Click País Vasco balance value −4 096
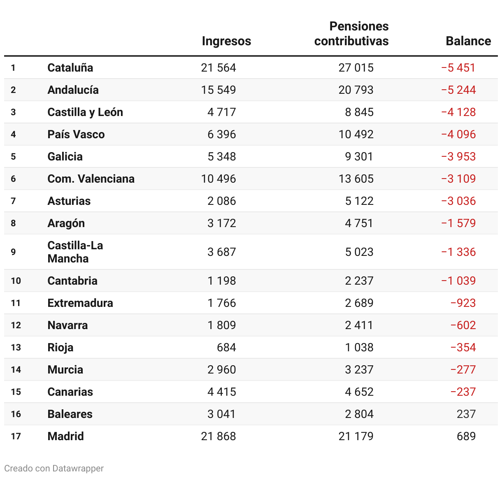 pyautogui.click(x=458, y=134)
